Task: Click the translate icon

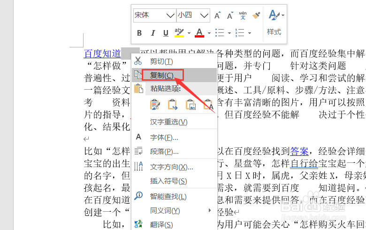Action: [138, 224]
